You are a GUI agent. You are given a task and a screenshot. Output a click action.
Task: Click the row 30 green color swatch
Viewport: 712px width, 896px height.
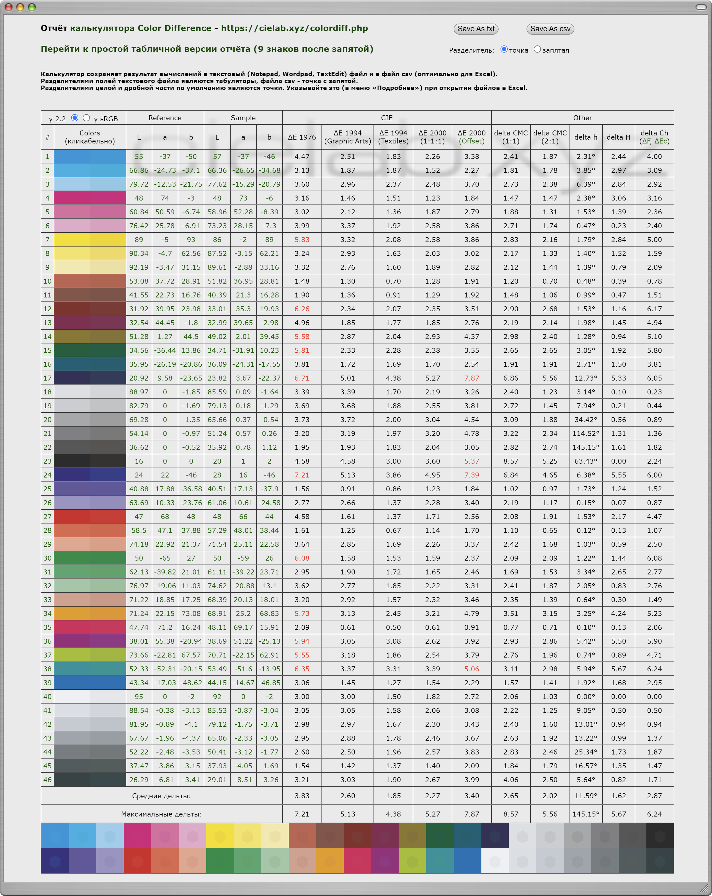[90, 558]
